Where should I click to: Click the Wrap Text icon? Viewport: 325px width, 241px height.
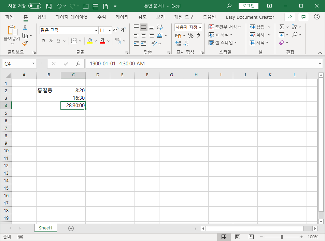160,27
